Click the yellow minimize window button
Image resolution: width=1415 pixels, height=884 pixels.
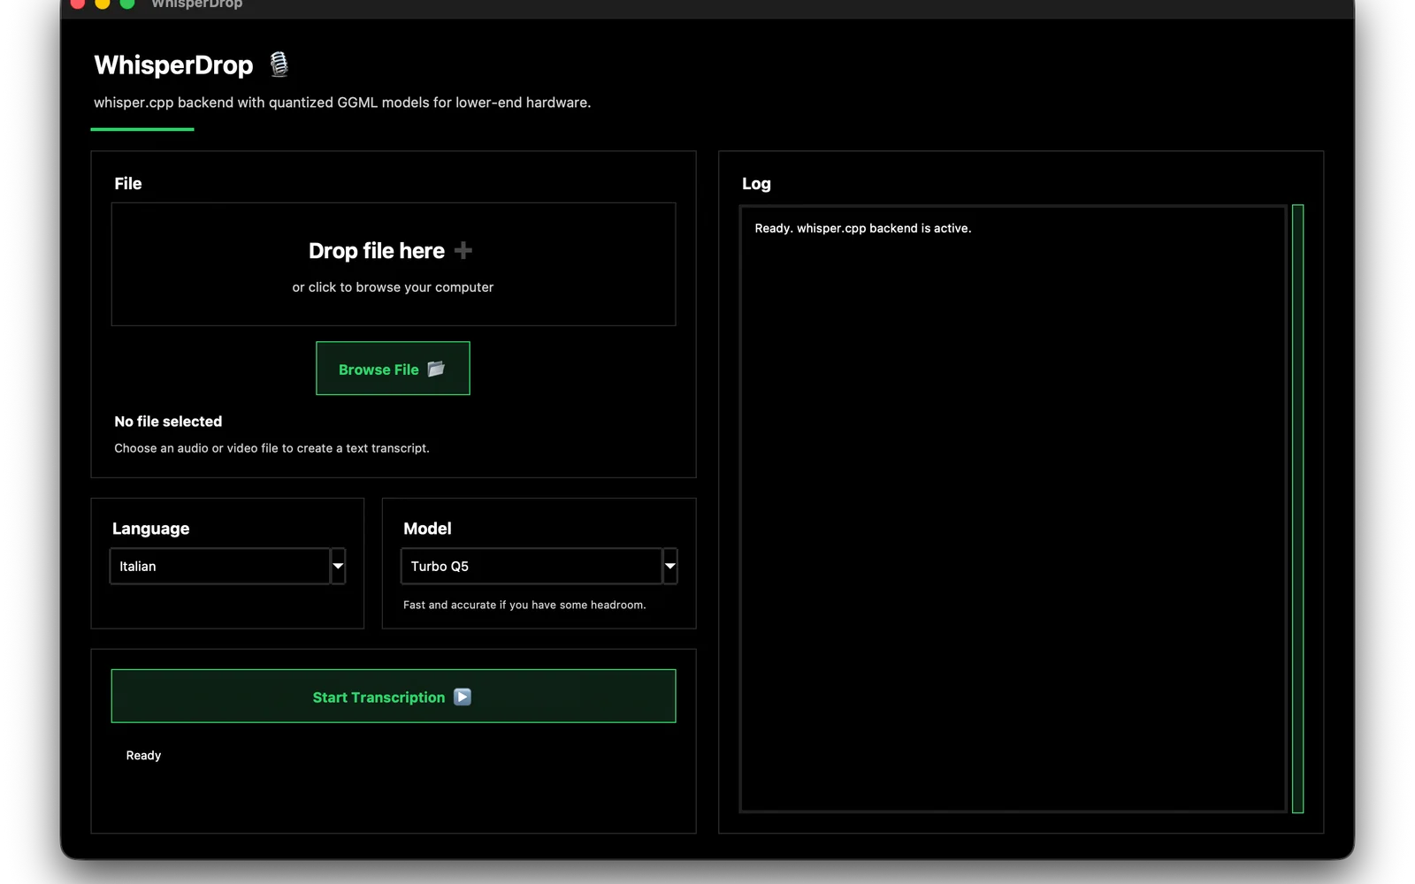(103, 3)
